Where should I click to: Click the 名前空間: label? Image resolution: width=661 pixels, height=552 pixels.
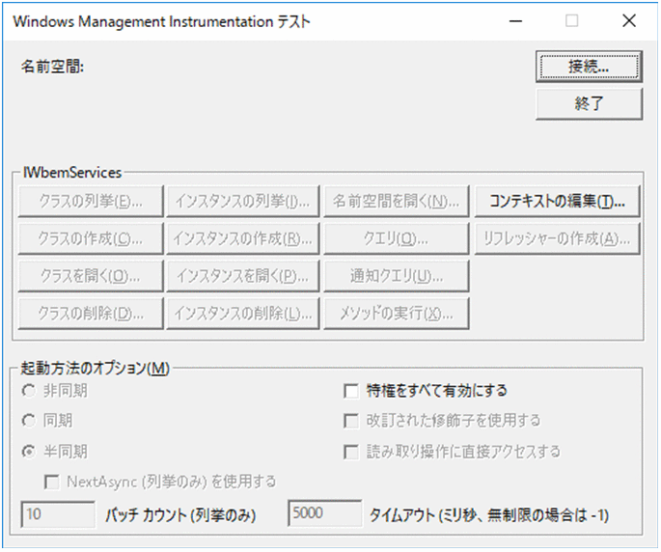coord(53,67)
